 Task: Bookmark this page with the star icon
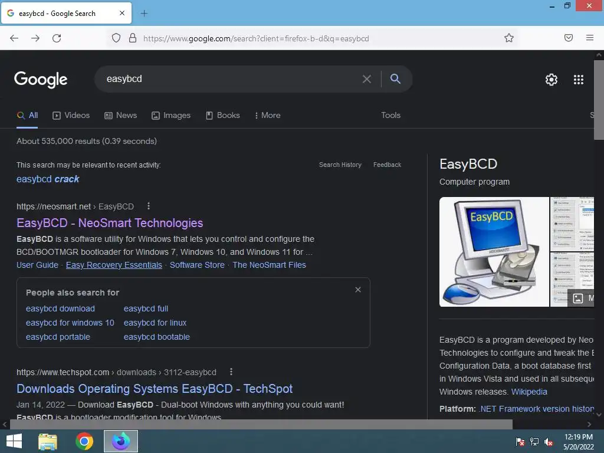coord(509,38)
